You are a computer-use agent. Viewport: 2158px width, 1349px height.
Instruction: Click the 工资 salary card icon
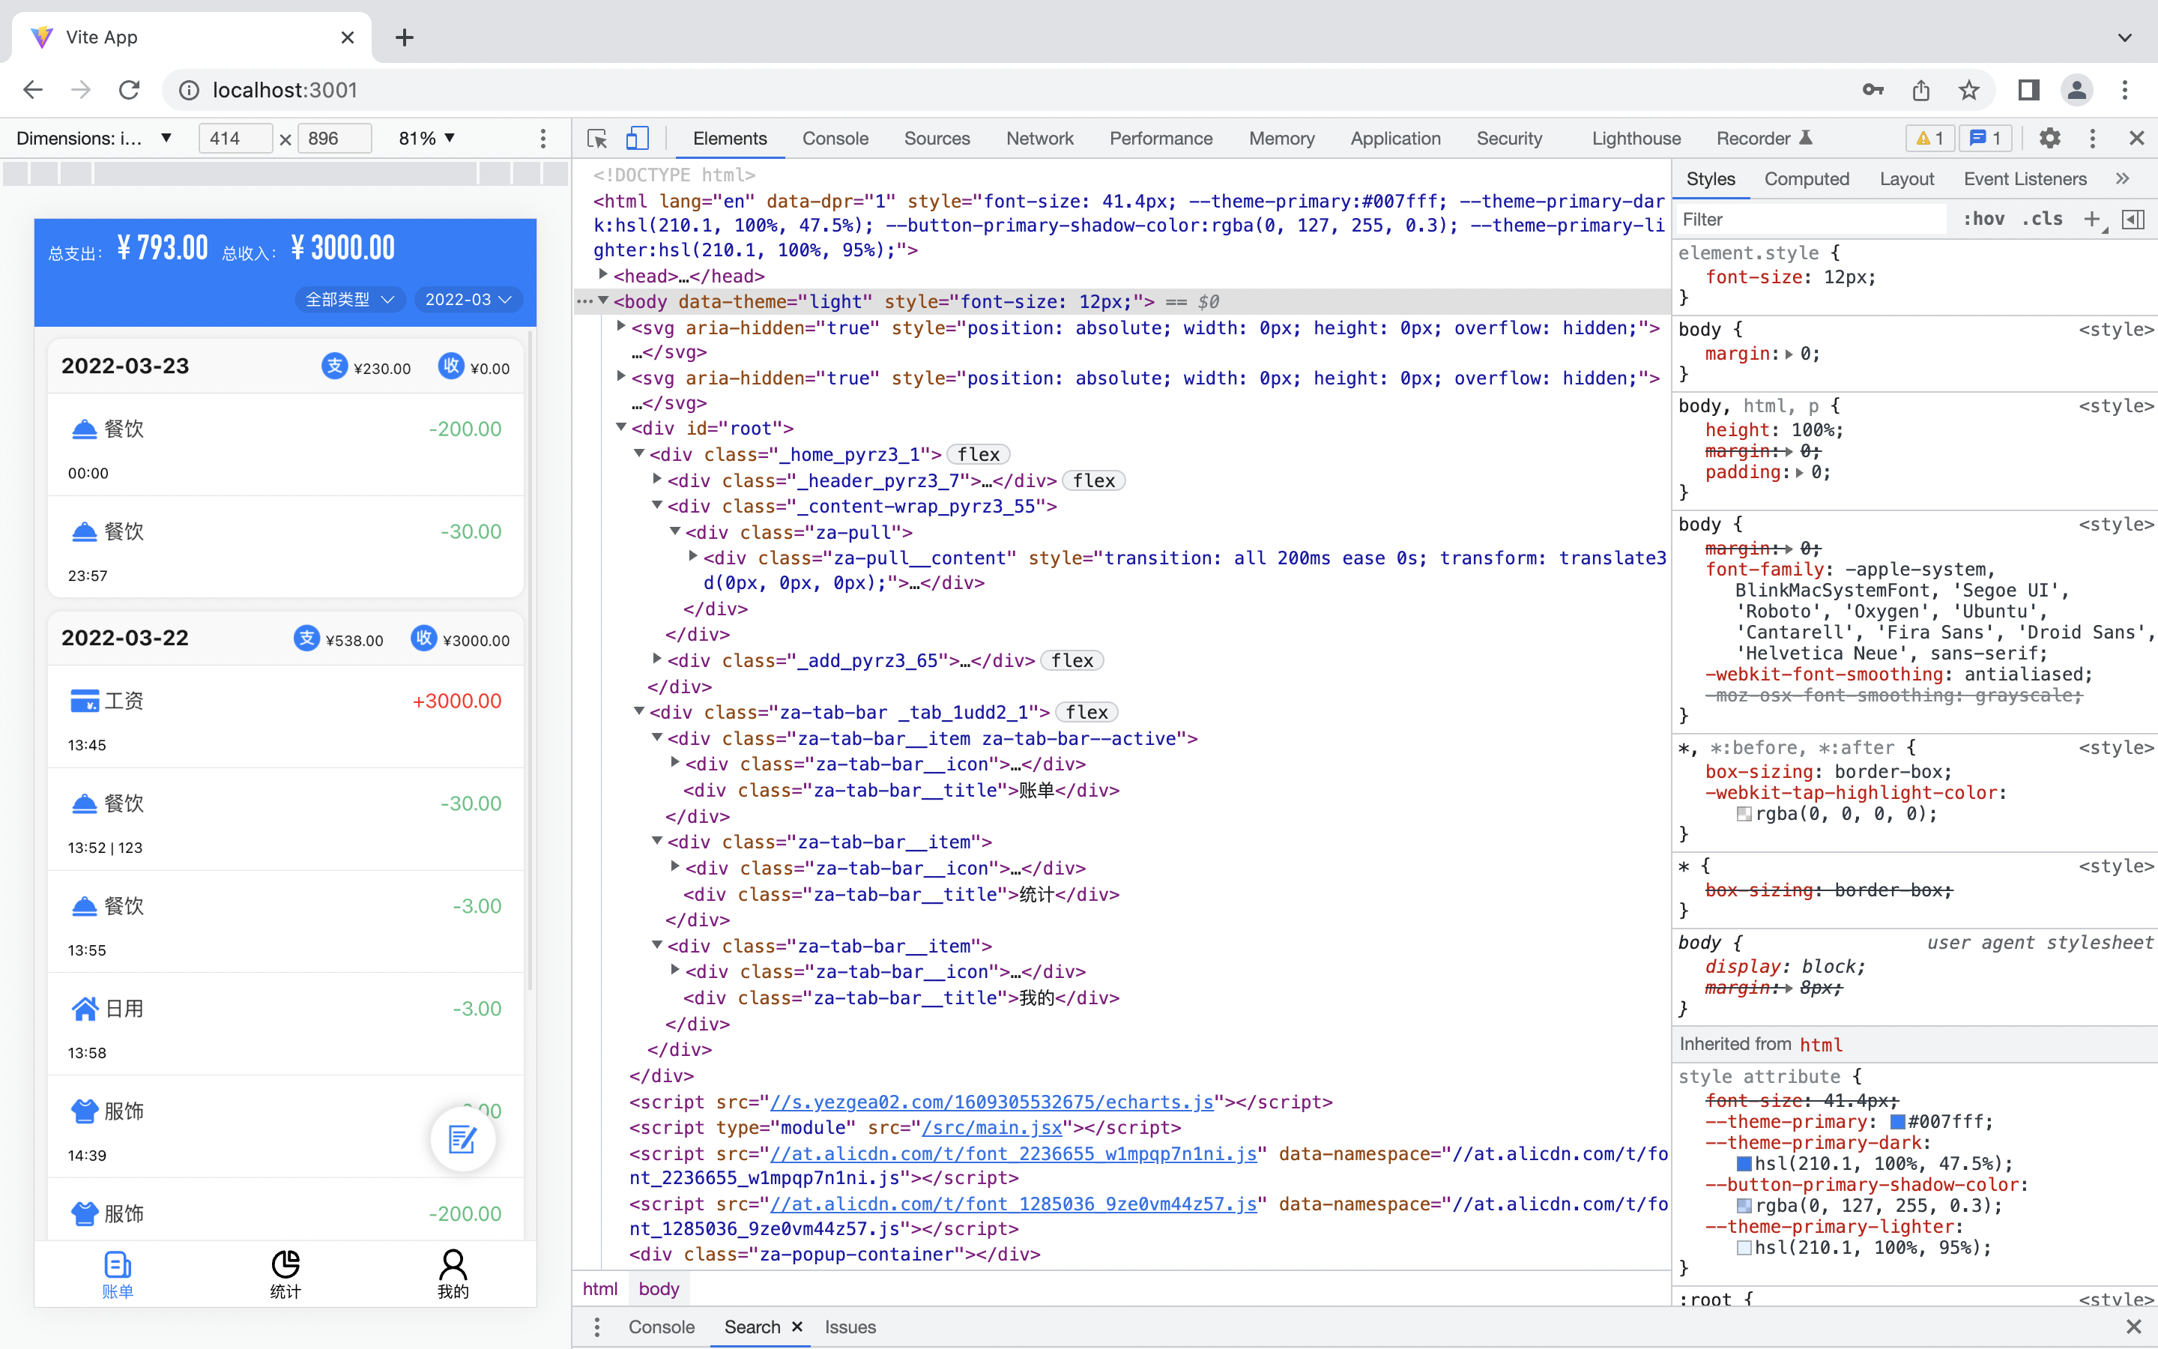pos(85,701)
